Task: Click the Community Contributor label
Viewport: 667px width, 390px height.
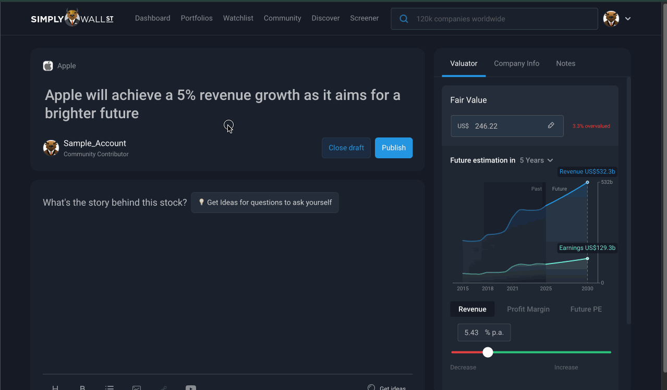Action: click(x=96, y=154)
